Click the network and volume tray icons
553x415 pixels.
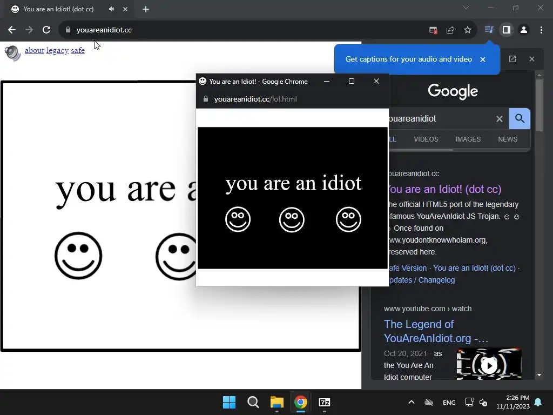[476, 402]
